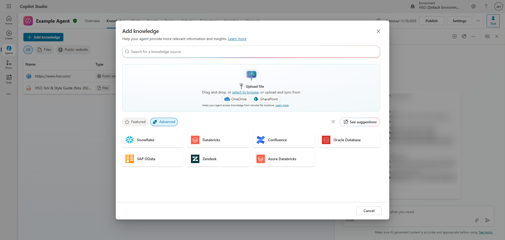The image size is (505, 240).
Task: Open the Learn more link under title
Action: point(237,39)
